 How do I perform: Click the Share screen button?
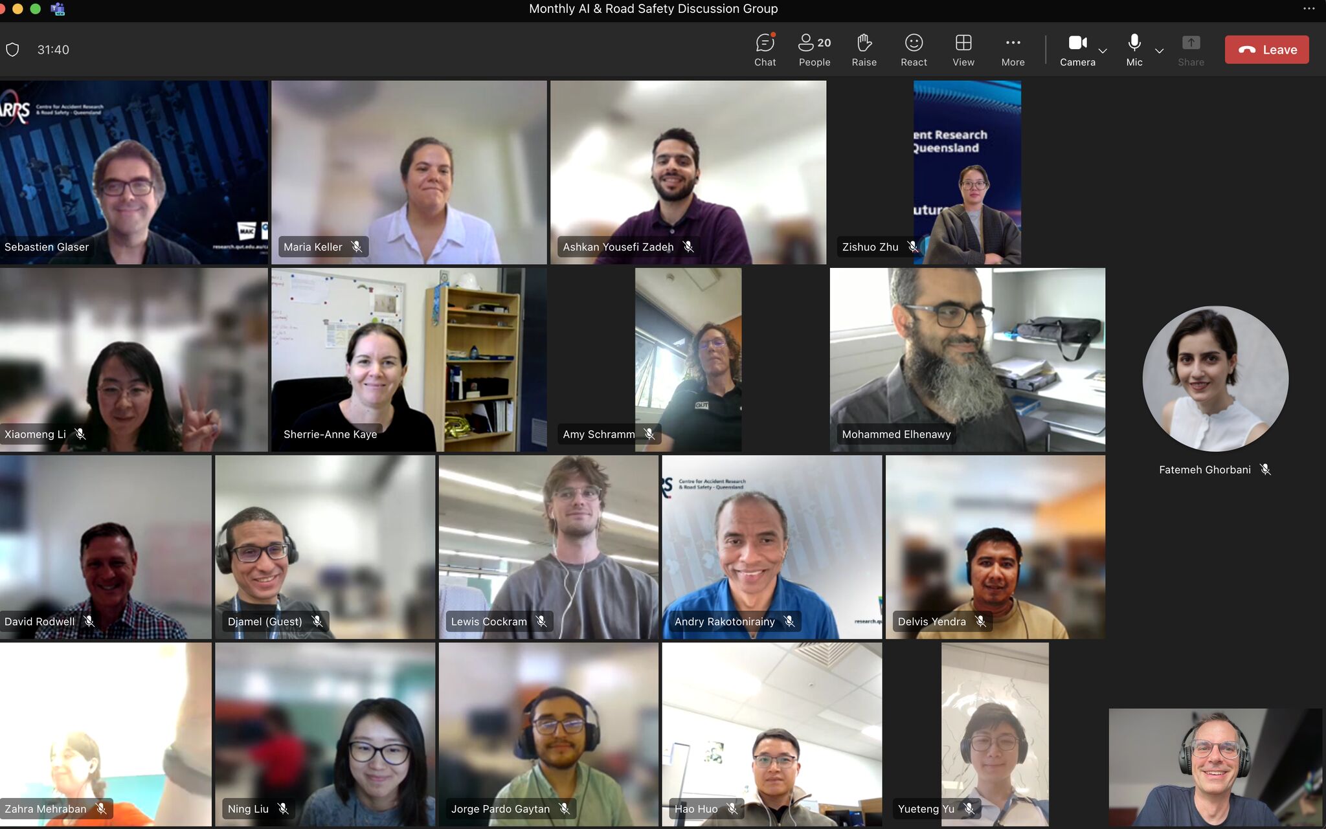pyautogui.click(x=1191, y=50)
